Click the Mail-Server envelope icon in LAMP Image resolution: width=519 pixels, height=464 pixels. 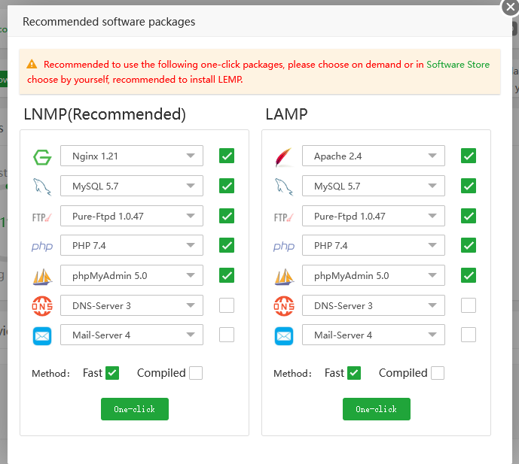coord(284,335)
